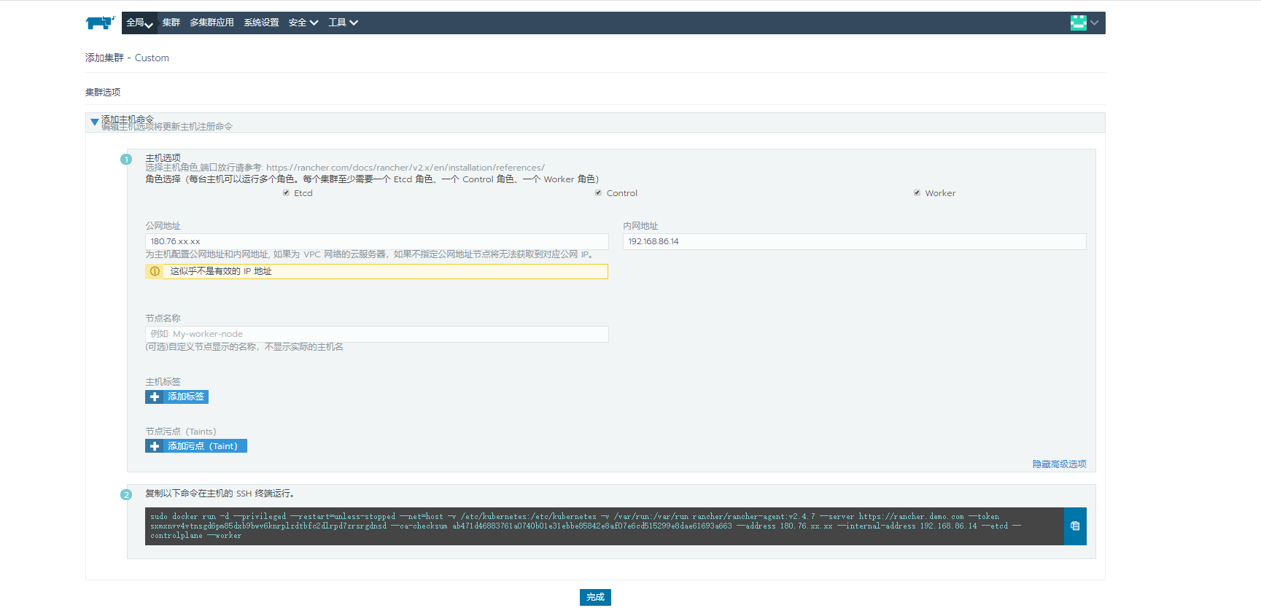Go to 集群 menu
The height and width of the screenshot is (616, 1261).
171,23
